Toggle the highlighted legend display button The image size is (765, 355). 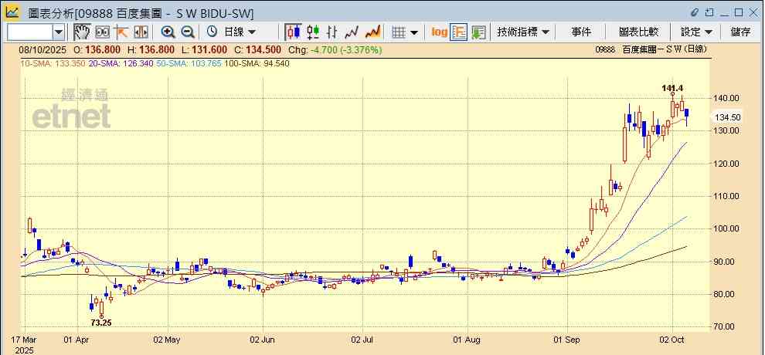coord(459,32)
